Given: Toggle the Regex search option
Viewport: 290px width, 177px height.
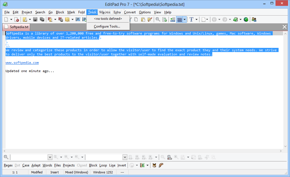Looking at the screenshot, I should [x=8, y=165].
